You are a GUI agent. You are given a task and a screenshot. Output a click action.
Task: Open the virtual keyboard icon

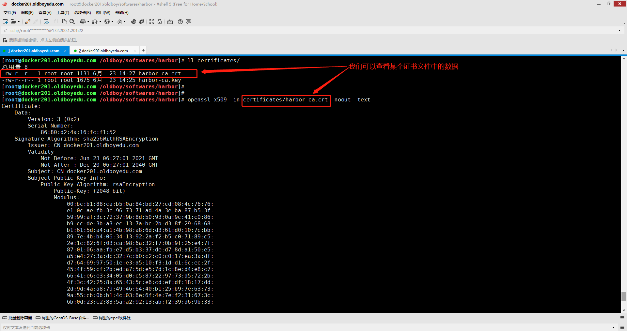(170, 22)
